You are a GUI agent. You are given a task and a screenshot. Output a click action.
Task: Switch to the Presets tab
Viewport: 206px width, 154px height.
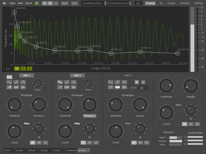click(x=171, y=3)
